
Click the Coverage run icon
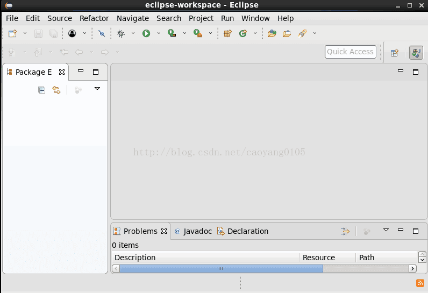click(x=172, y=33)
